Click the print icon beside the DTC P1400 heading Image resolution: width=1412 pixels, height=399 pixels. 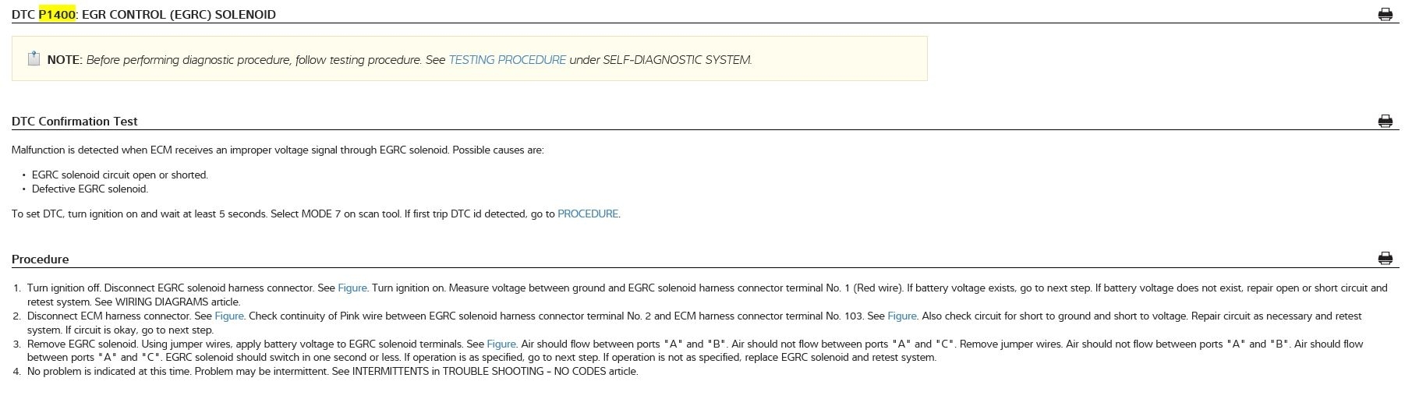[1385, 14]
